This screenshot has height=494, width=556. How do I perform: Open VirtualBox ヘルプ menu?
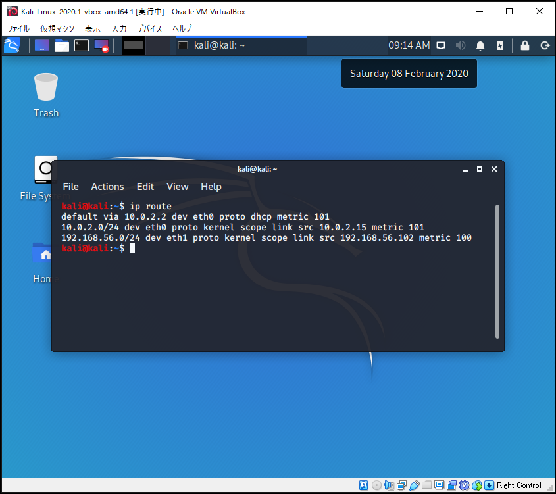(x=182, y=28)
